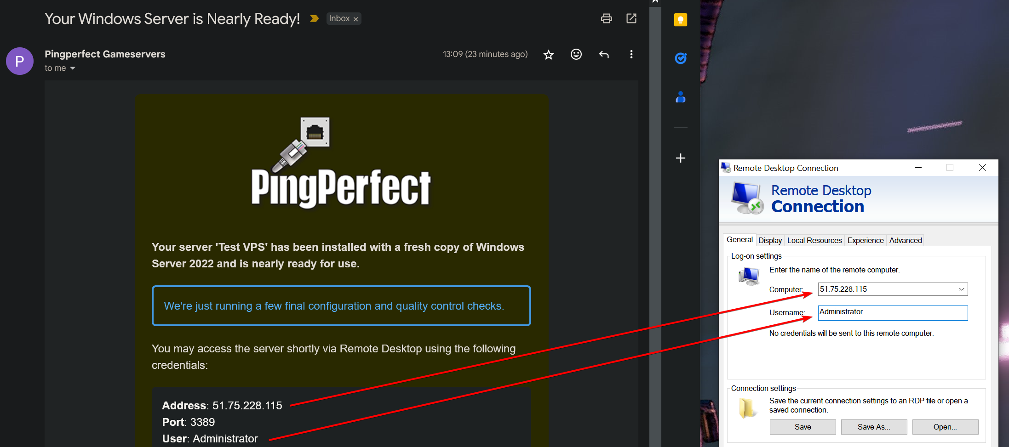Go to the Advanced tab
Screen dimensions: 1009x447
(905, 240)
